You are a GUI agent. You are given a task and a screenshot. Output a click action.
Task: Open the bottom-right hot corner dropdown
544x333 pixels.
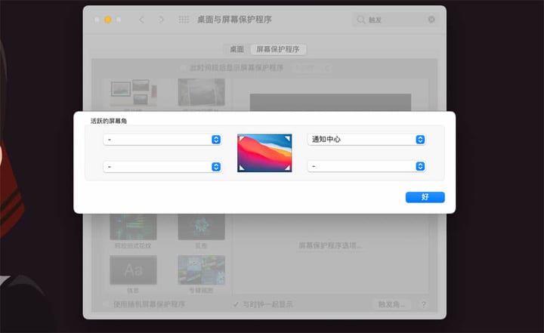(x=366, y=166)
